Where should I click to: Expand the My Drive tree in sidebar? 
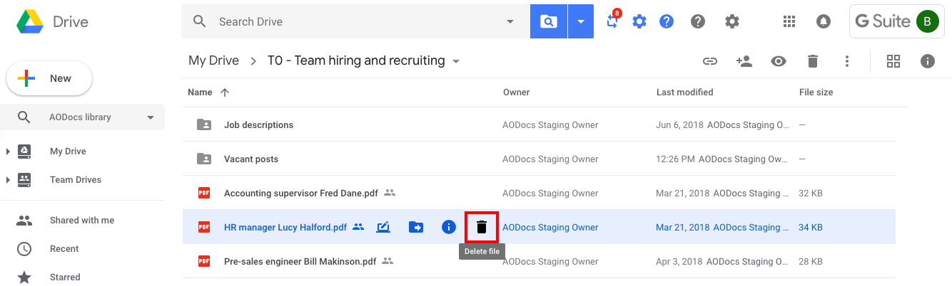point(8,151)
